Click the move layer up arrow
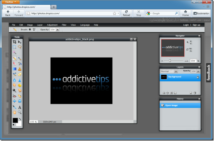Screen dimensions: 214x141 [x=164, y=93]
